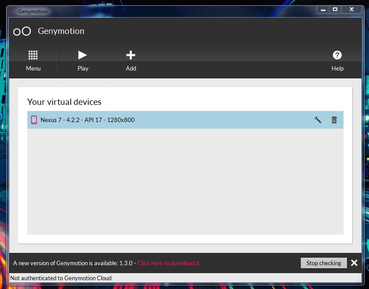Image resolution: width=369 pixels, height=289 pixels.
Task: Click the new version 1.3.0 message text
Action: [73, 263]
